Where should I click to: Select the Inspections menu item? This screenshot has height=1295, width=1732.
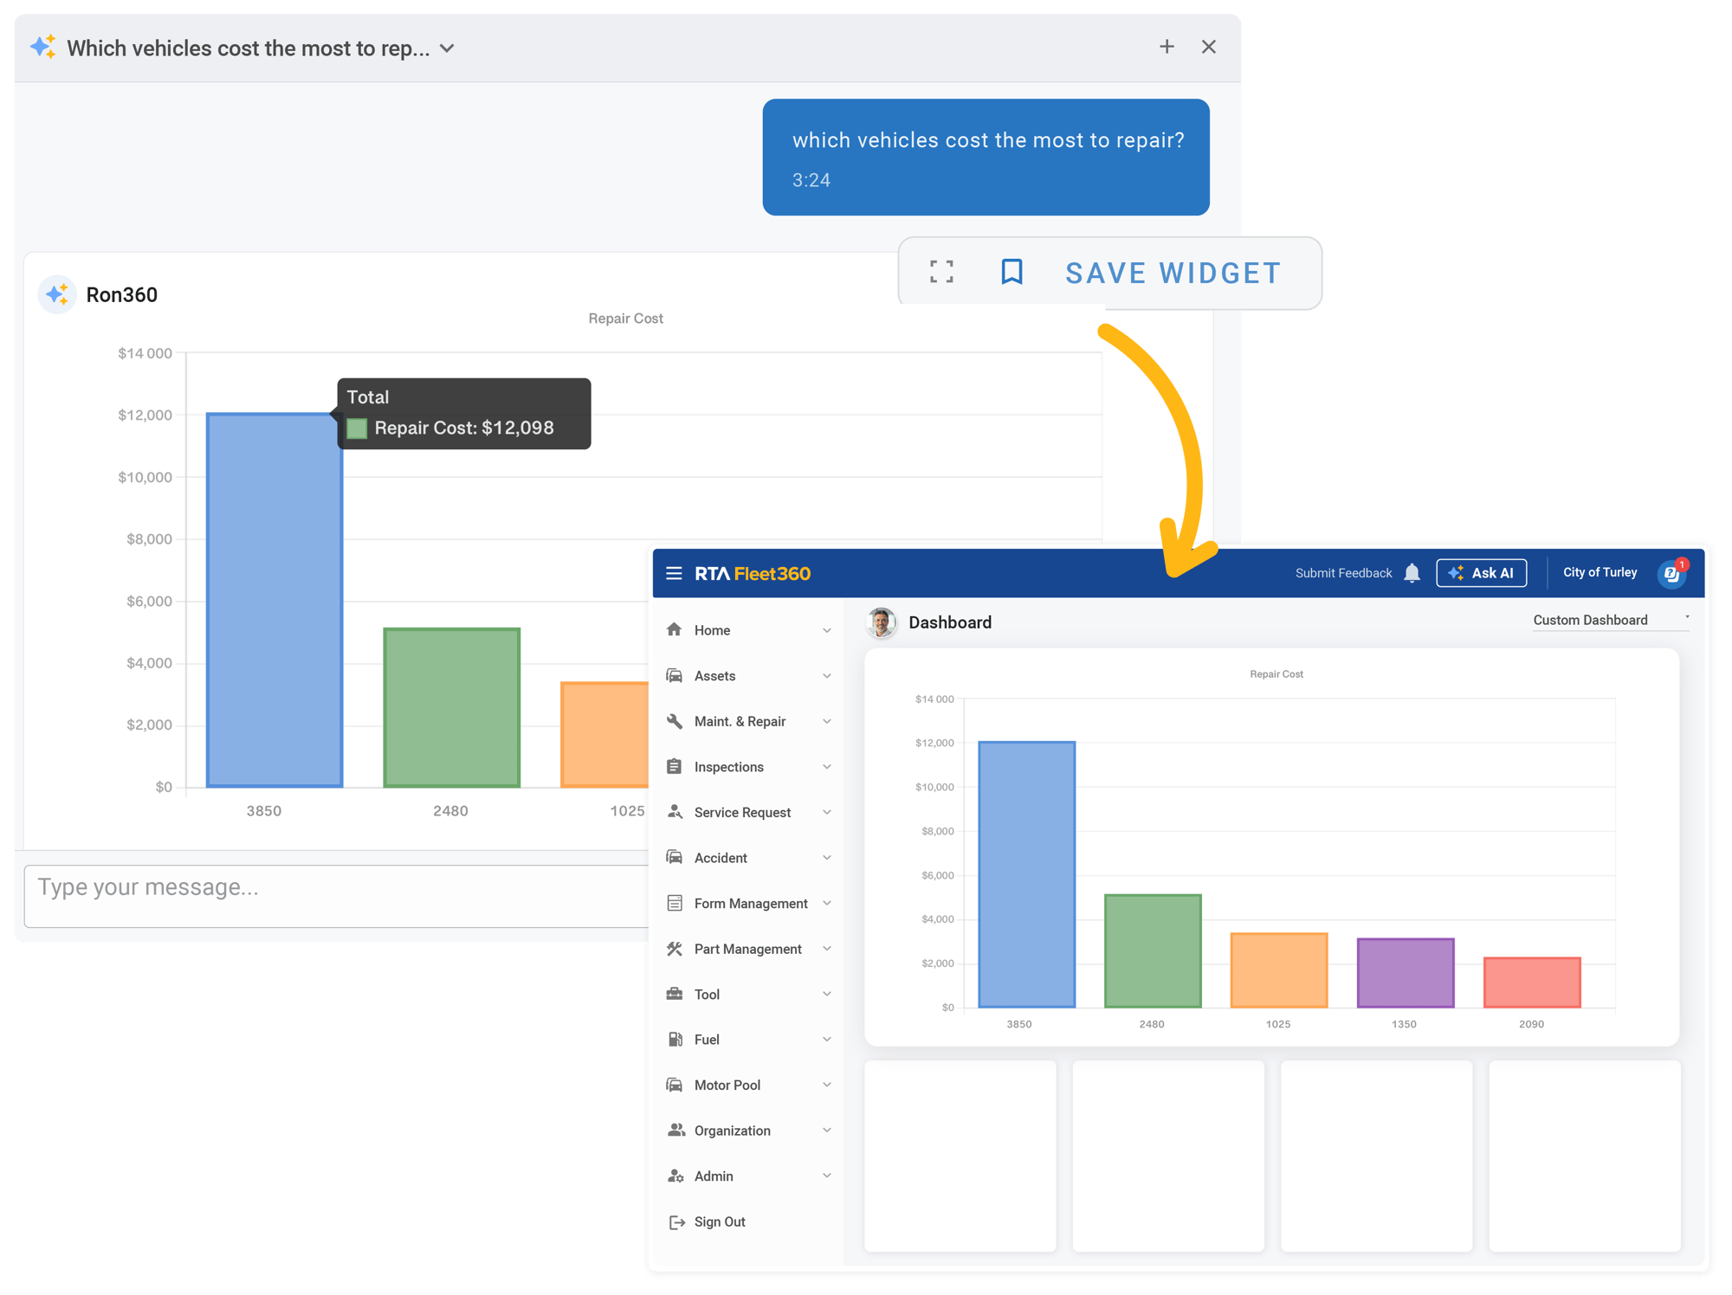pos(749,767)
